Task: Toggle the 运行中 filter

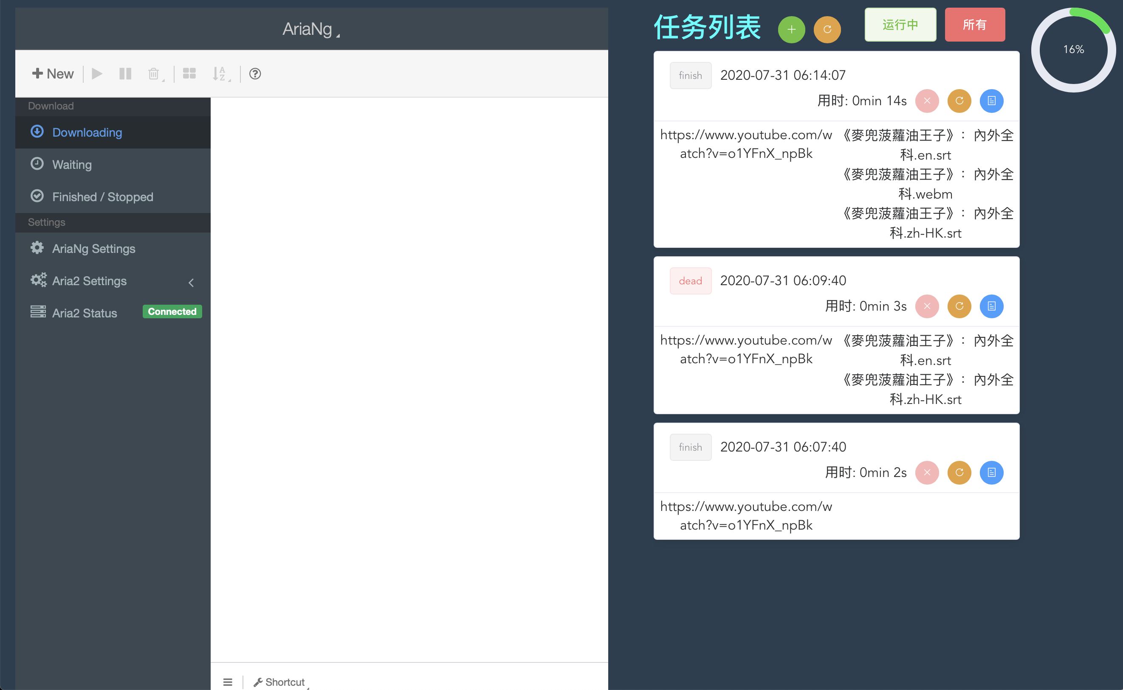Action: (900, 25)
